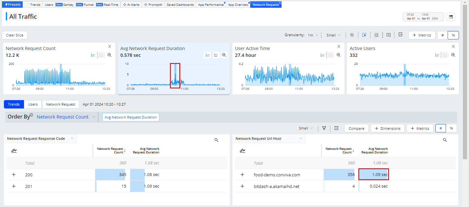This screenshot has height=207, width=469.
Task: Click bar chart icon on Network Request Count
Action: point(101,55)
